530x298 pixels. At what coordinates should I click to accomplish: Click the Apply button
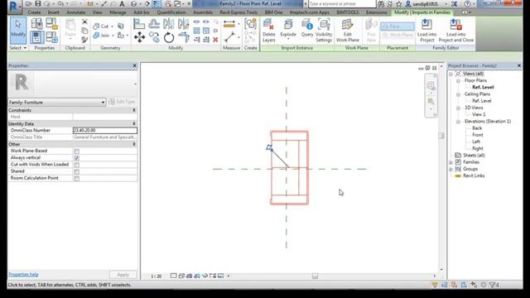point(123,275)
